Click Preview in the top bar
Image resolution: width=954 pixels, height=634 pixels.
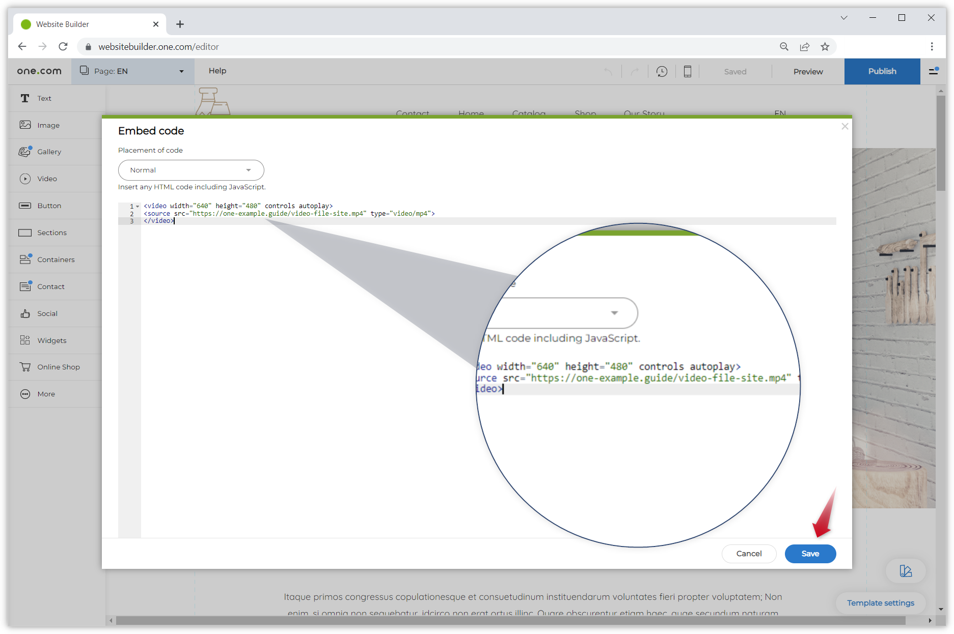pyautogui.click(x=808, y=71)
